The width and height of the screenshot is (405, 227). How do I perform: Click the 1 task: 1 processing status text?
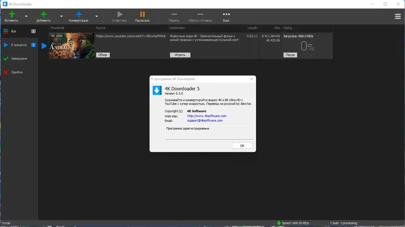[344, 223]
